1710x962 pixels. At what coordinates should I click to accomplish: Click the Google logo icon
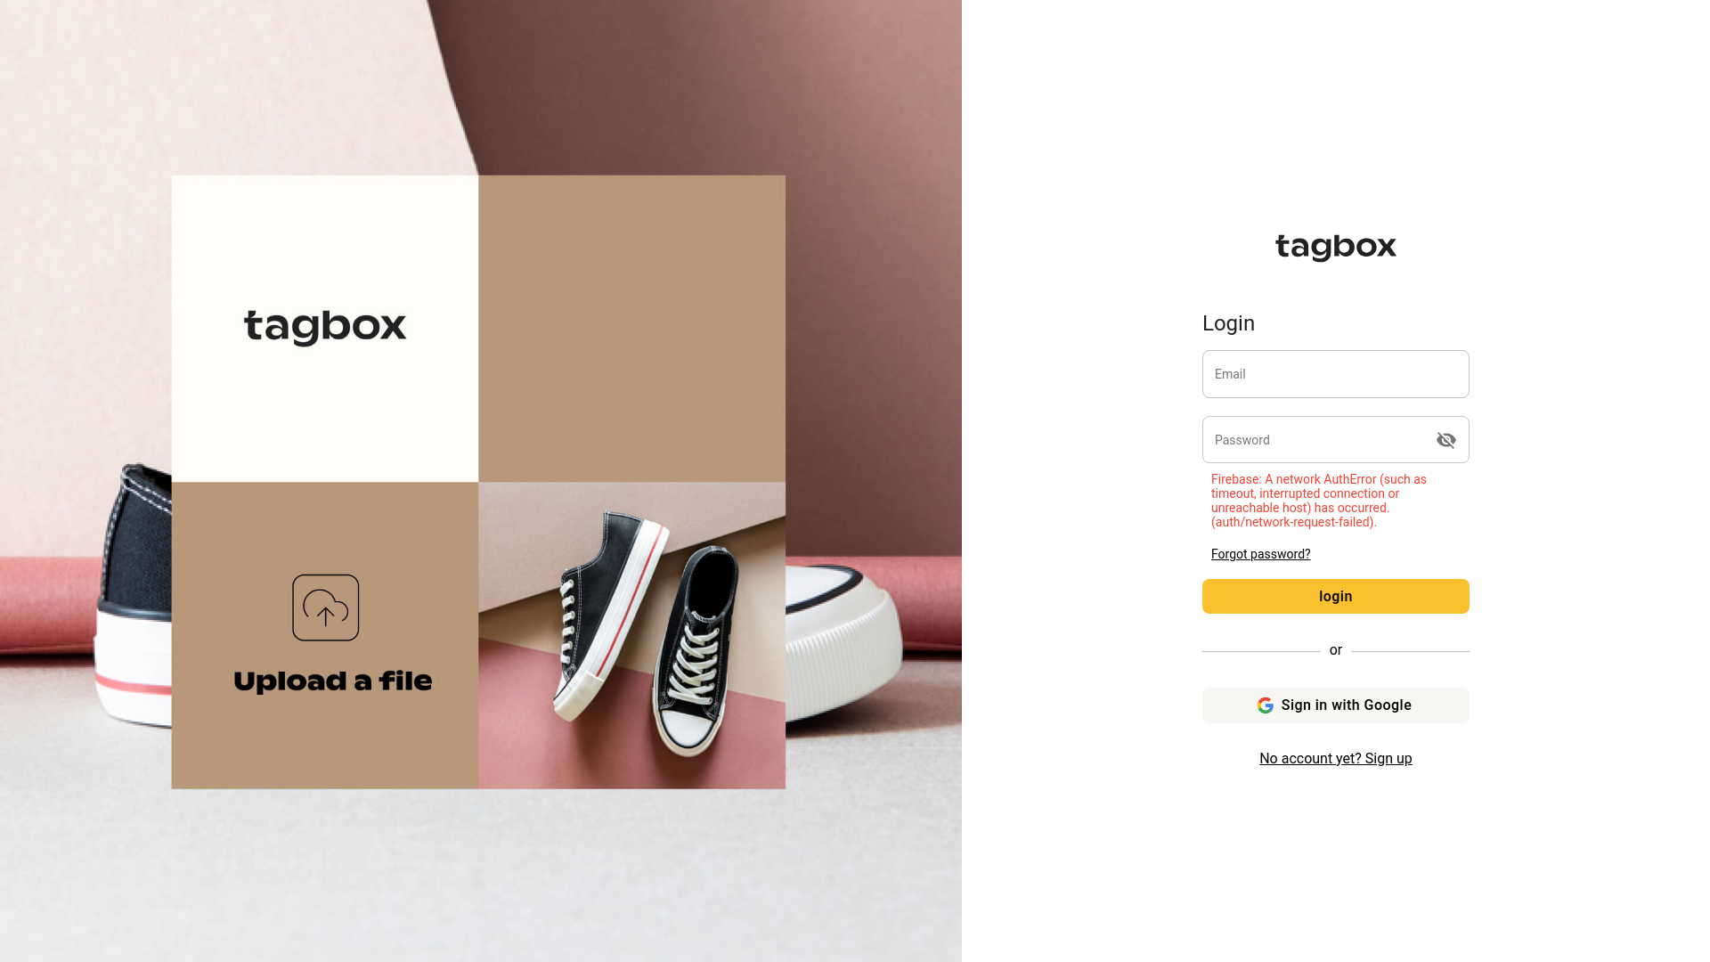(1265, 705)
